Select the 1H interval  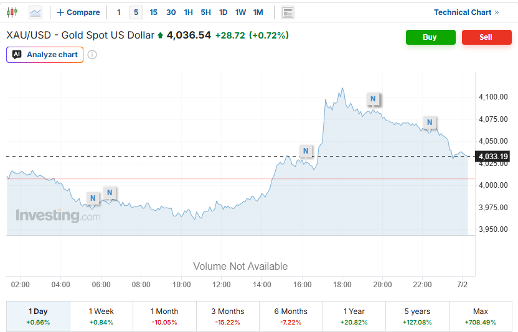pos(188,12)
